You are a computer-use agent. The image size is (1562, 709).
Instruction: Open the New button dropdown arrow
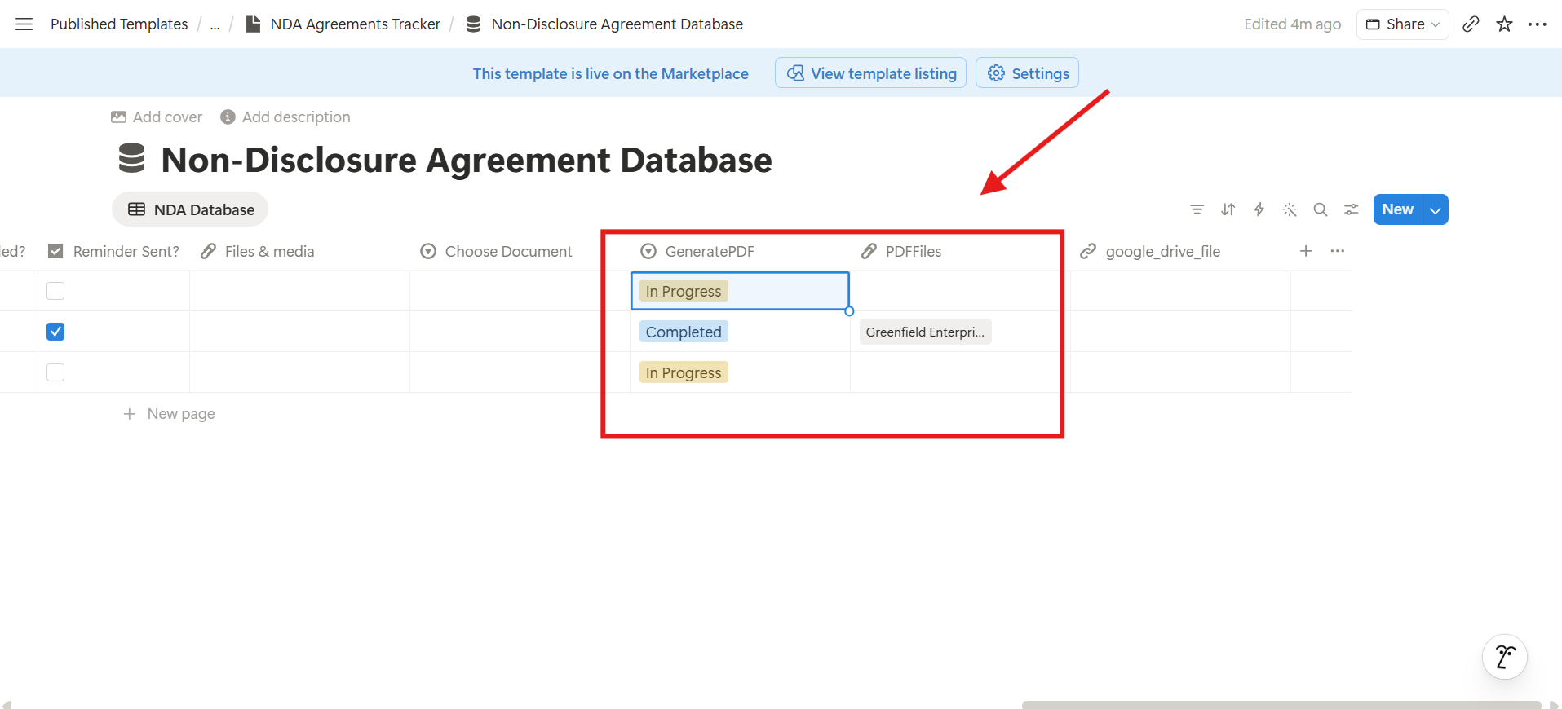point(1436,209)
